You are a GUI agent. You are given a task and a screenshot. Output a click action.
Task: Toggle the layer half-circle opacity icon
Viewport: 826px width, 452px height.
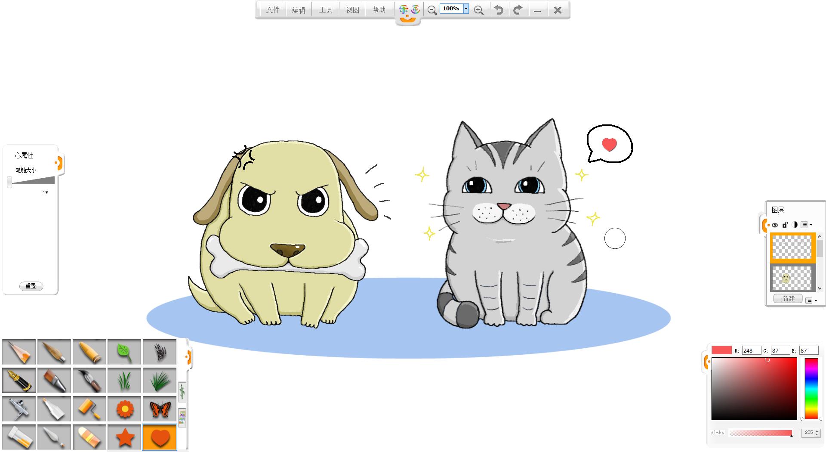[794, 225]
